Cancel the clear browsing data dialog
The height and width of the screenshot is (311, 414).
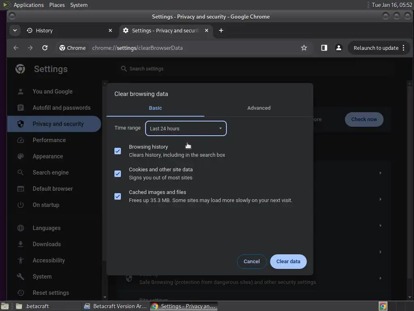click(251, 262)
